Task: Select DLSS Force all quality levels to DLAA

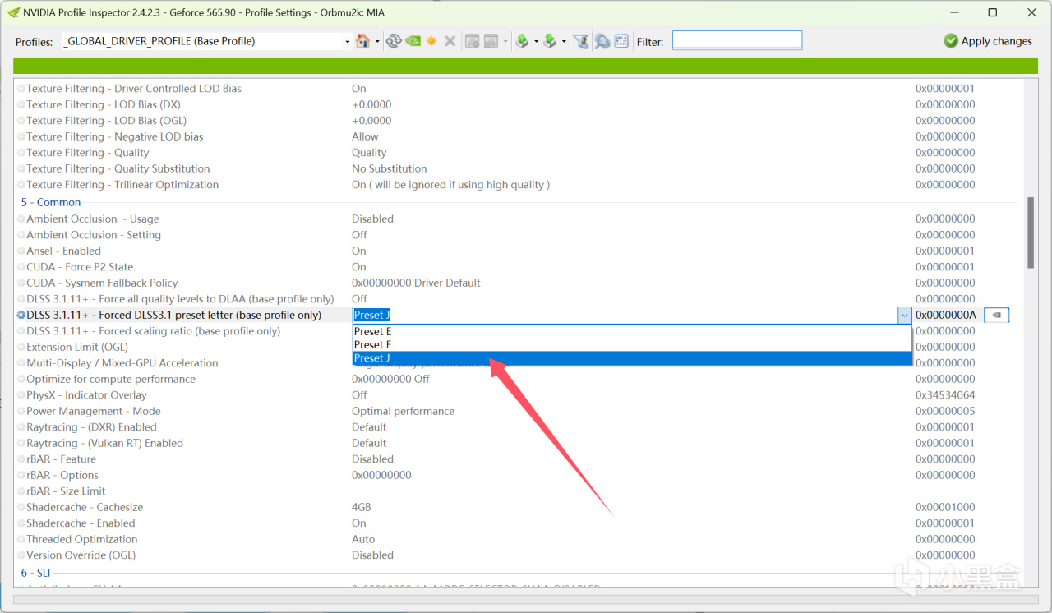Action: point(180,298)
